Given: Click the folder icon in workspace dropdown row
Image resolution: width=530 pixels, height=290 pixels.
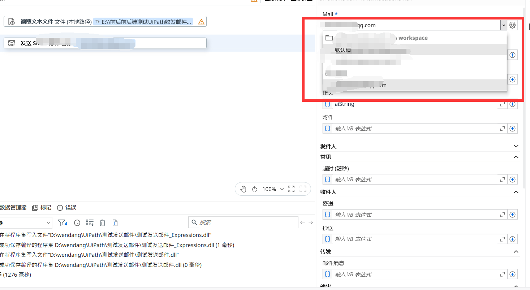Looking at the screenshot, I should [x=329, y=38].
